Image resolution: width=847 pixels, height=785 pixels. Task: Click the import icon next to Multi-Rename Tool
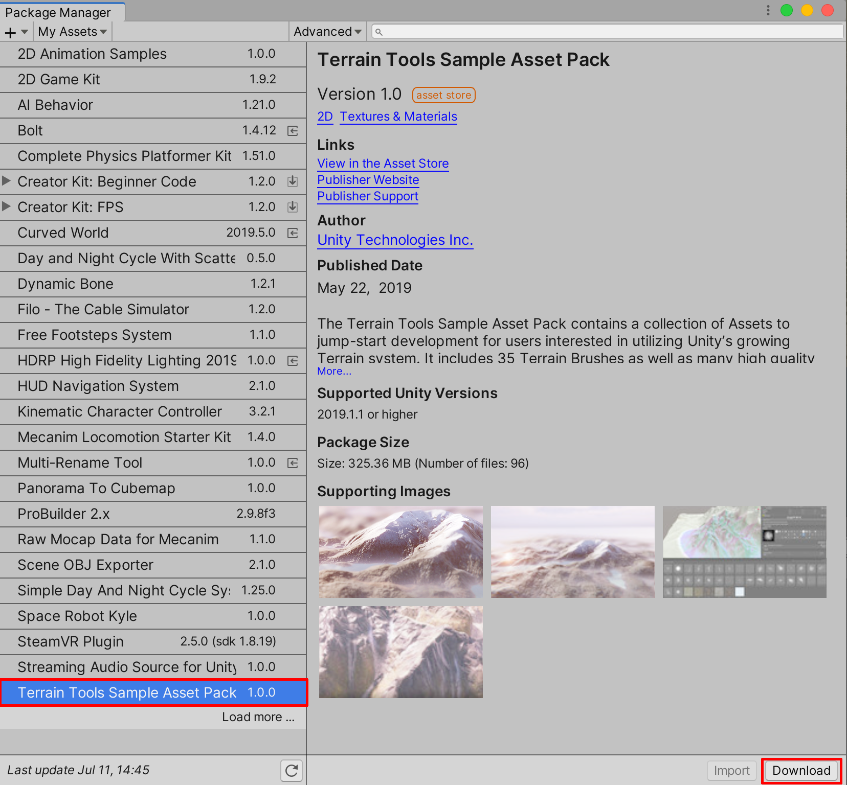pos(293,463)
